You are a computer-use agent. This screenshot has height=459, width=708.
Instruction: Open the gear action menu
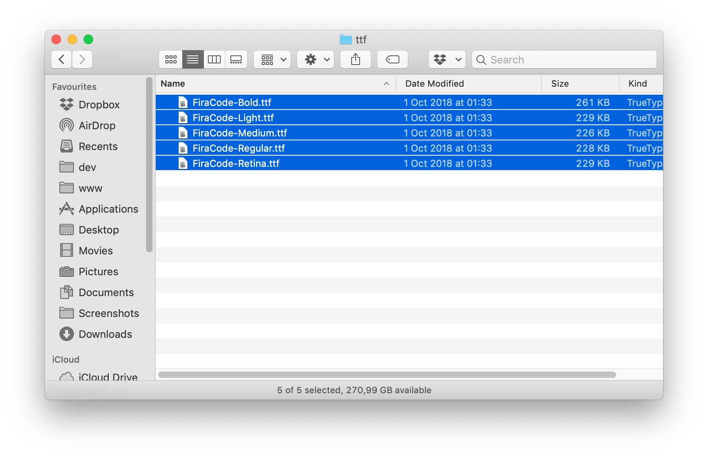click(x=315, y=60)
